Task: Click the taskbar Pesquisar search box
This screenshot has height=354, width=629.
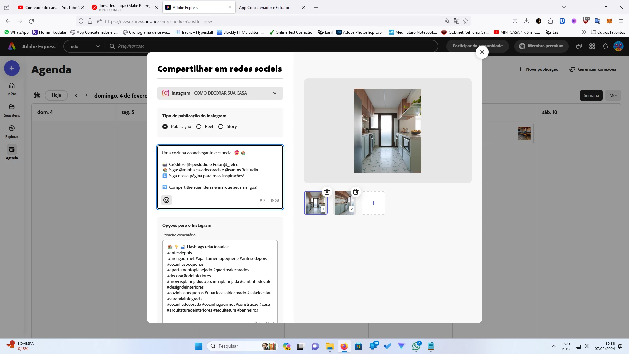Action: tap(243, 346)
